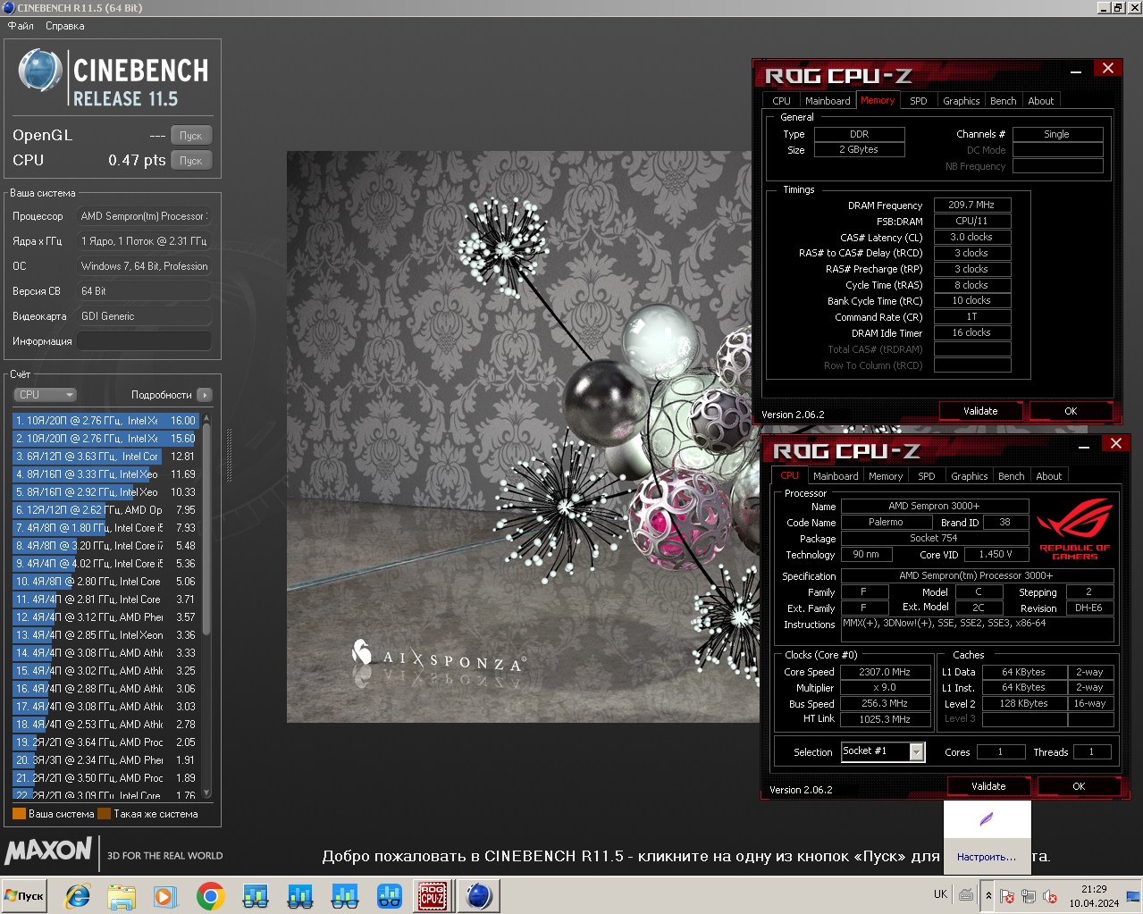Click the ROG Republic of Gamers logo
Viewport: 1143px width, 914px height.
1074,528
